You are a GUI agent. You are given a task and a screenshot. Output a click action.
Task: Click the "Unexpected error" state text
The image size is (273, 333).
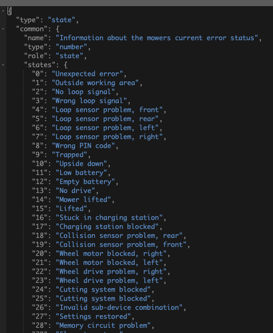pyautogui.click(x=88, y=74)
